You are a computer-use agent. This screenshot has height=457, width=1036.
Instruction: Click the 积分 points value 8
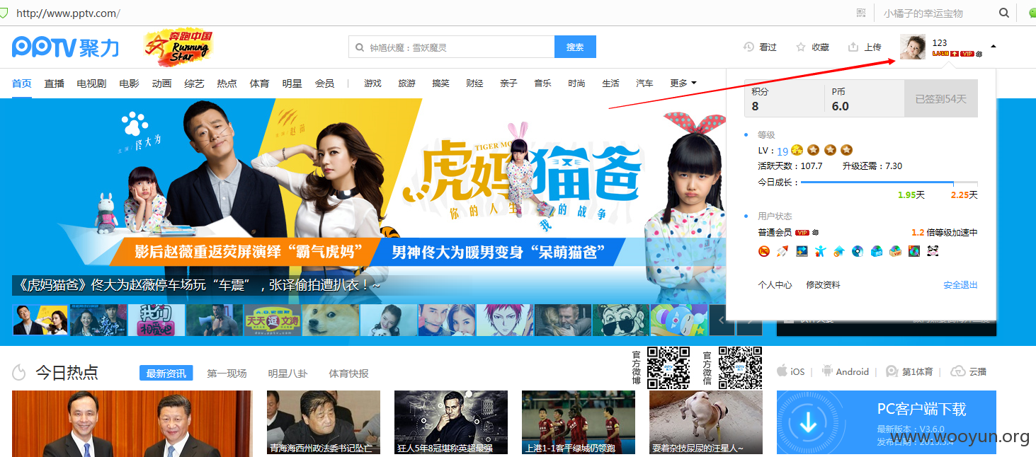coord(756,106)
